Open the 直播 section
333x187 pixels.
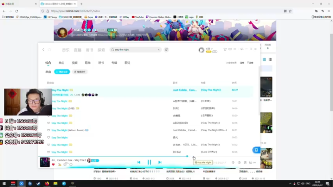(78, 50)
